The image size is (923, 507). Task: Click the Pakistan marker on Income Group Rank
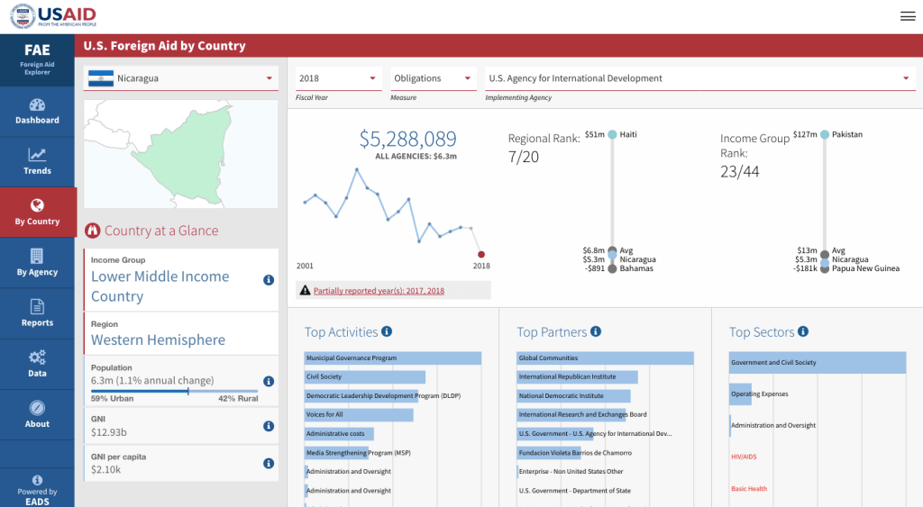(x=825, y=135)
